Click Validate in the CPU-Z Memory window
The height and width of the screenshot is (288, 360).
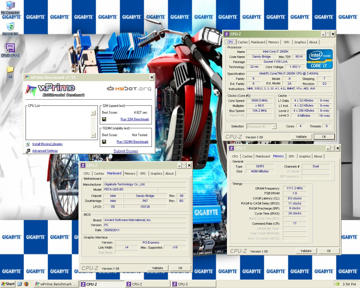point(306,251)
